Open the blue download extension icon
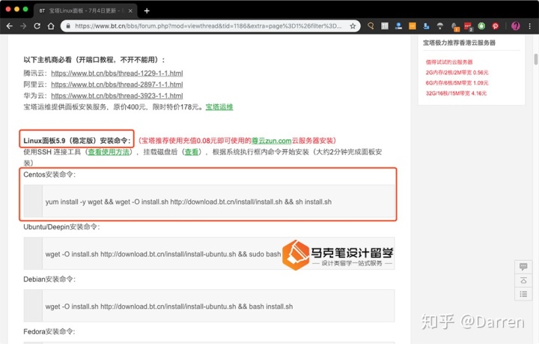Screen dimensions: 539x344 pos(426,26)
